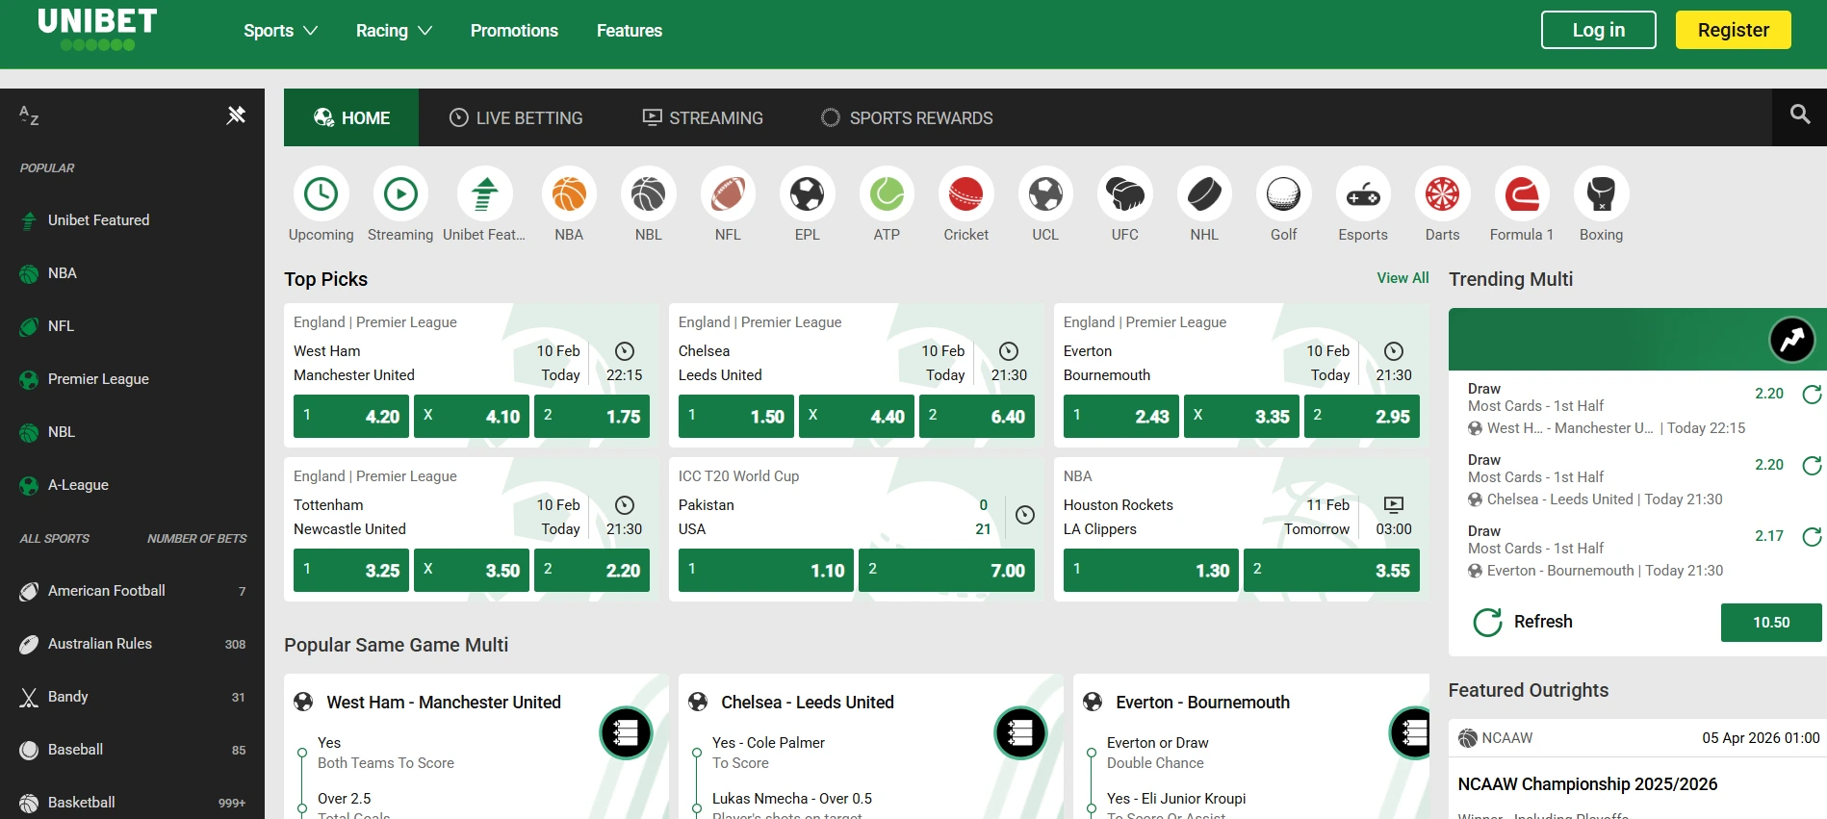Switch to the LIVE BETTING tab
The image size is (1827, 819).
516,117
